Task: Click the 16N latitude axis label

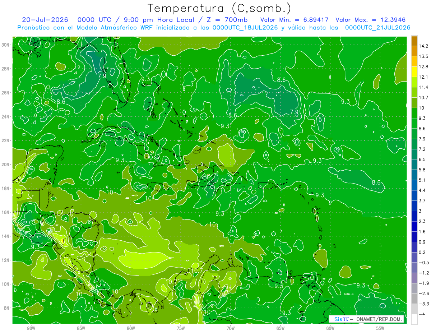Action: (5, 212)
